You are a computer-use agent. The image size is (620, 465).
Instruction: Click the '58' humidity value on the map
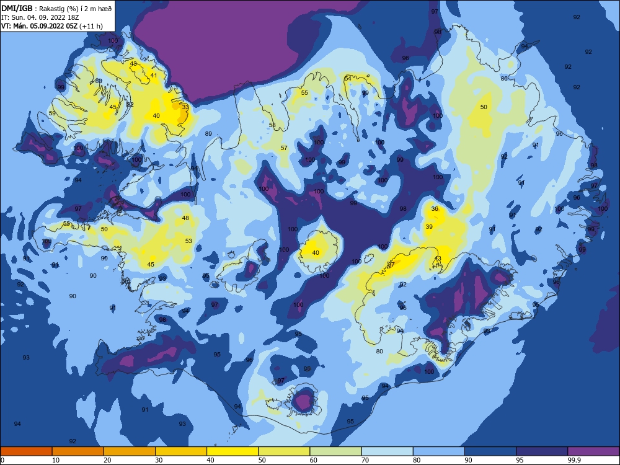coord(272,125)
